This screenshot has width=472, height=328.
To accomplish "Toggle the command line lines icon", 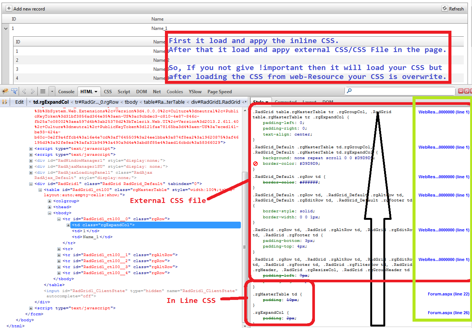I will click(x=43, y=91).
